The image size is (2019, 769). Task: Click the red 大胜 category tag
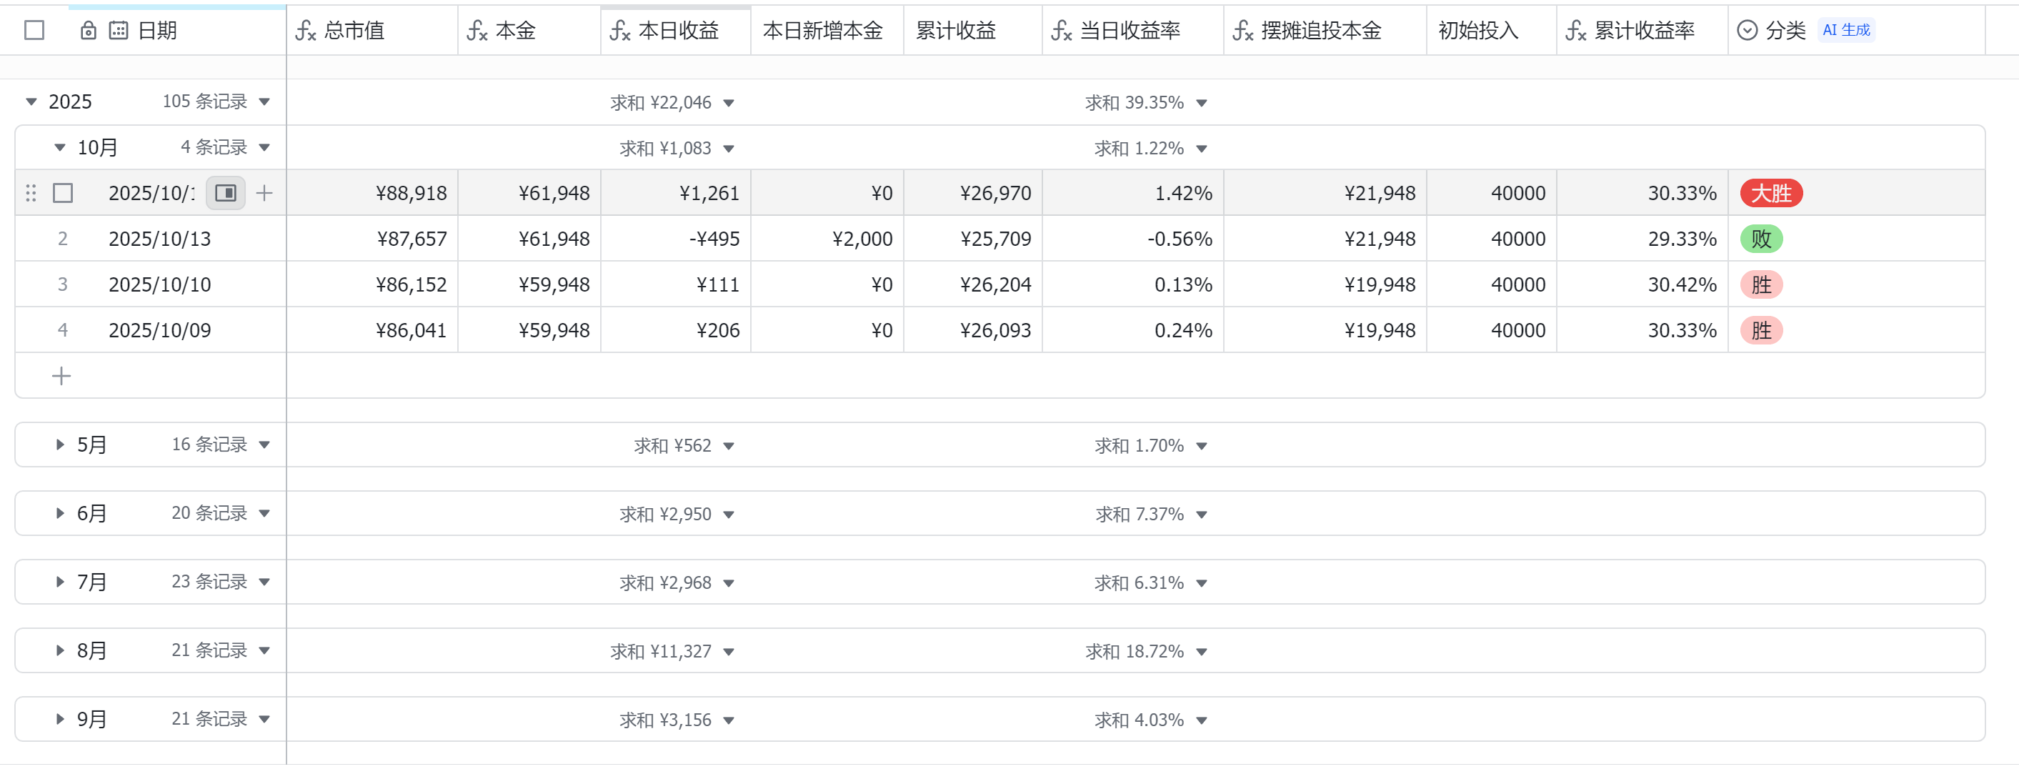pyautogui.click(x=1770, y=193)
